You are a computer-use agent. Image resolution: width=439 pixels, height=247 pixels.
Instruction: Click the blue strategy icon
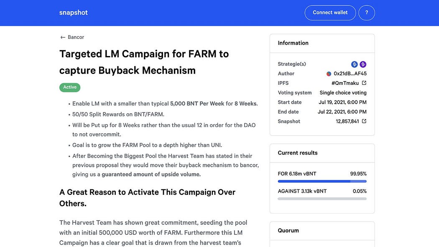point(355,64)
